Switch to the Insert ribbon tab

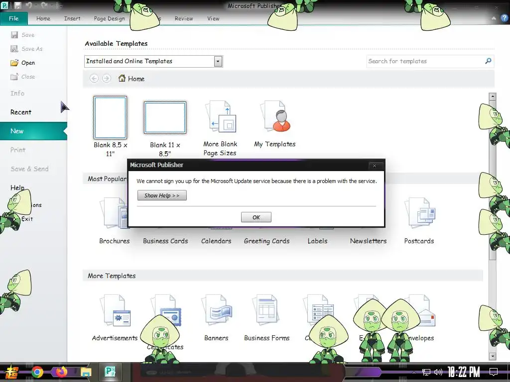point(72,18)
